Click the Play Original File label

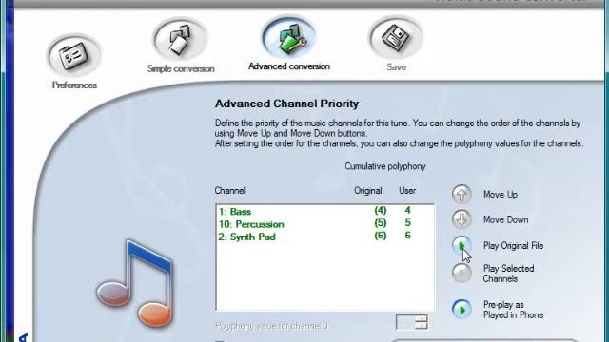[513, 246]
